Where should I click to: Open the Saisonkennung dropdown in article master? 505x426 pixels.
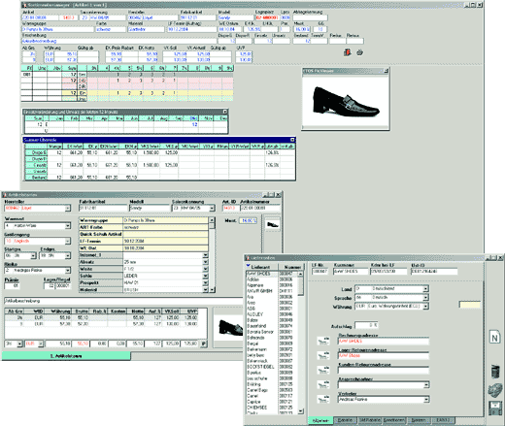[212, 208]
